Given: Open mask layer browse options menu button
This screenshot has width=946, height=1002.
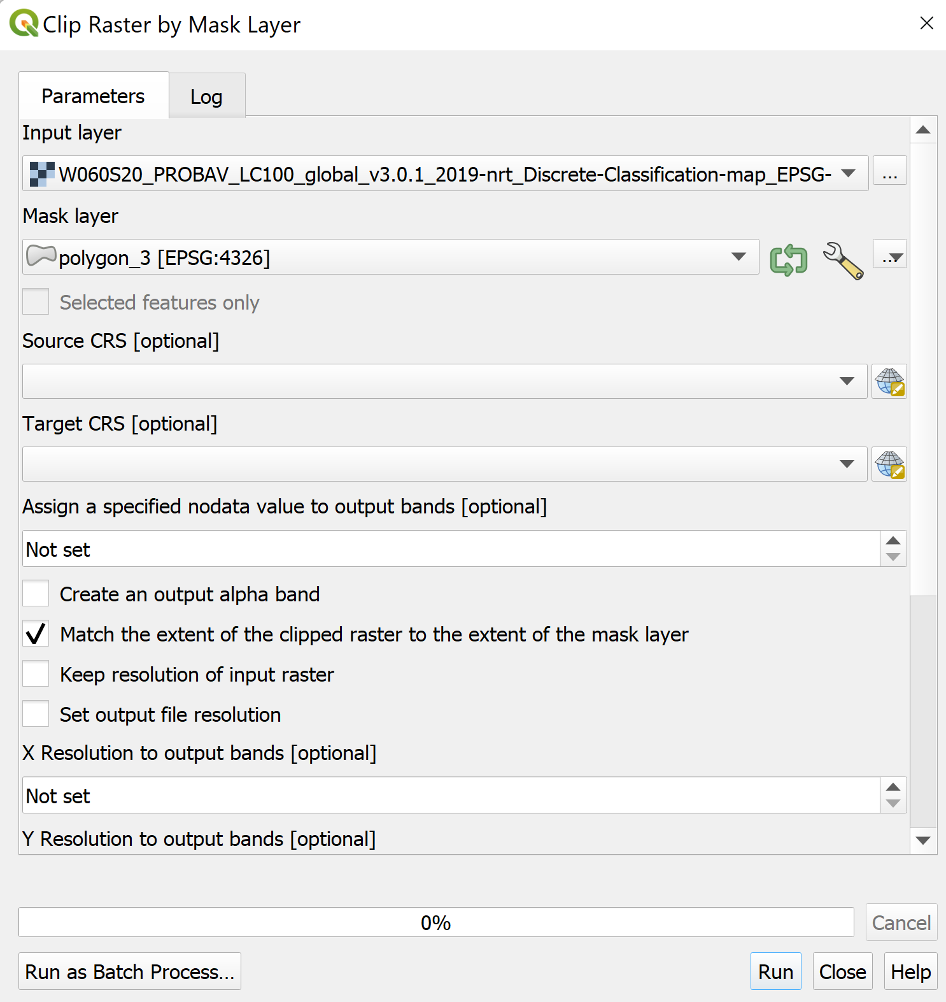Looking at the screenshot, I should 889,257.
